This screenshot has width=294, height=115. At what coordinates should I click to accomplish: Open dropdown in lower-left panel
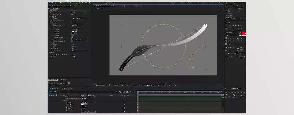coord(63,83)
